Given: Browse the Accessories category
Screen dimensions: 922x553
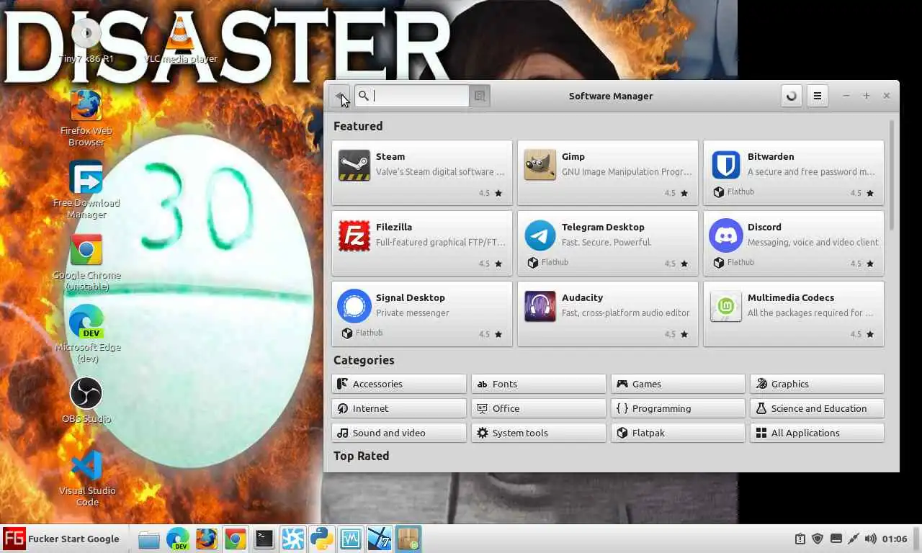Looking at the screenshot, I should point(399,384).
